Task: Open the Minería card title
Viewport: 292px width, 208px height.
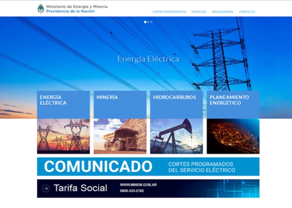Action: (107, 97)
